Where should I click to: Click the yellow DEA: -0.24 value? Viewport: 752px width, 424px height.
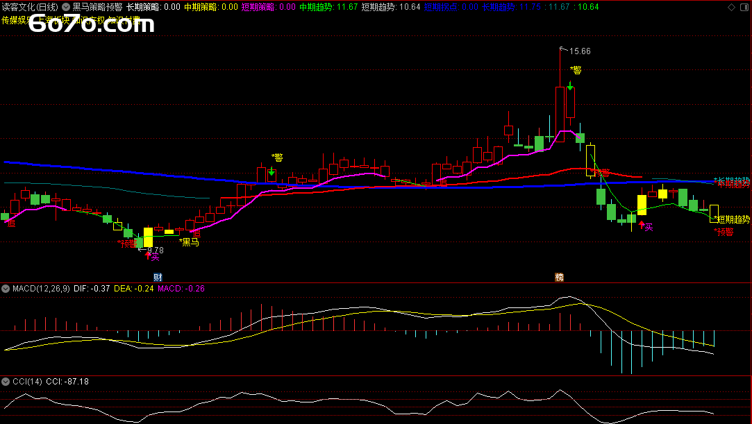[x=134, y=289]
